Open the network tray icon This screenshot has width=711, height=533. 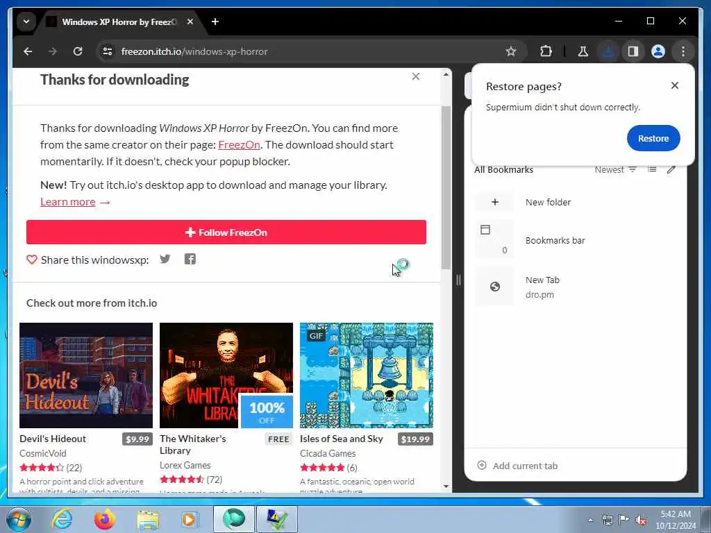tap(607, 520)
